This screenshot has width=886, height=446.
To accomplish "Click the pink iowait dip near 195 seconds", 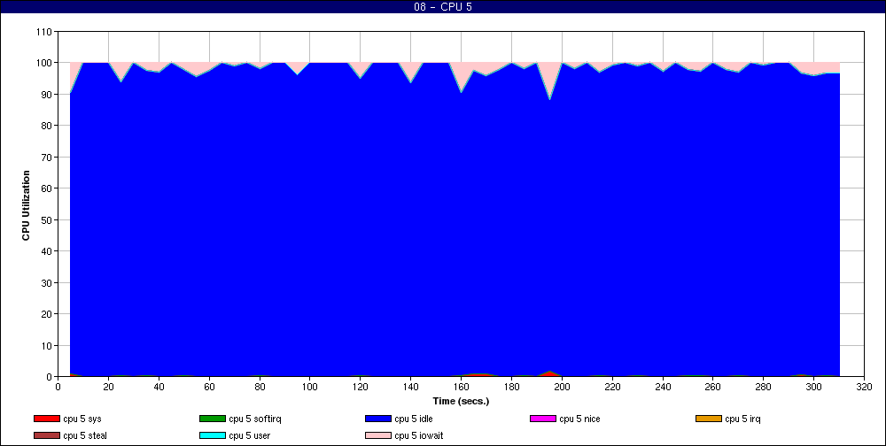I will 549,76.
